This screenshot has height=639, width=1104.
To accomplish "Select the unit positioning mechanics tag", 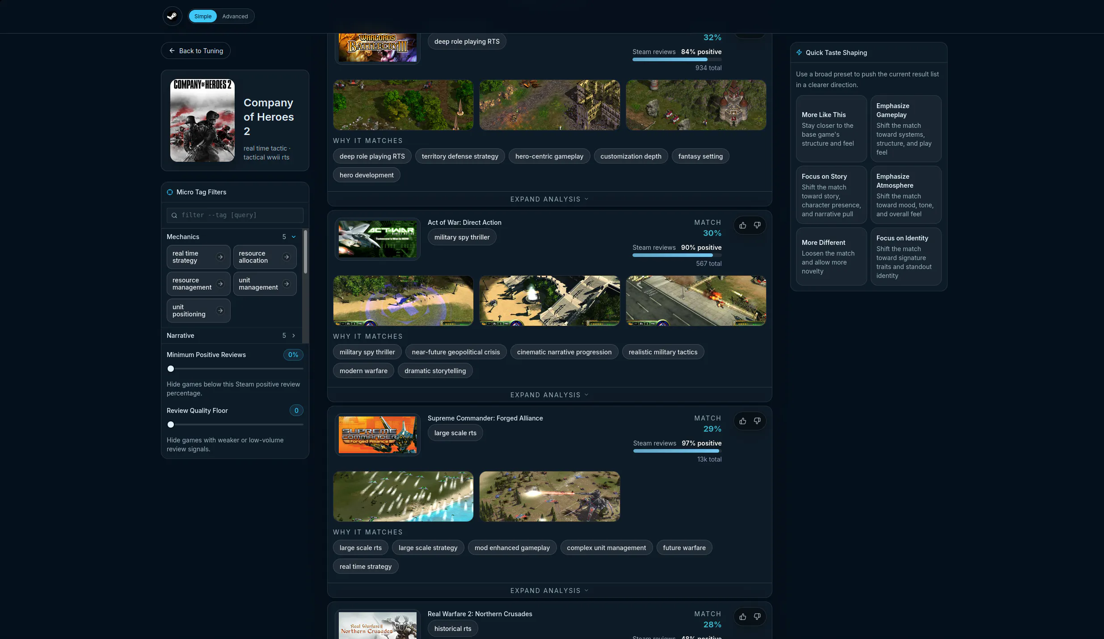I will (x=198, y=311).
